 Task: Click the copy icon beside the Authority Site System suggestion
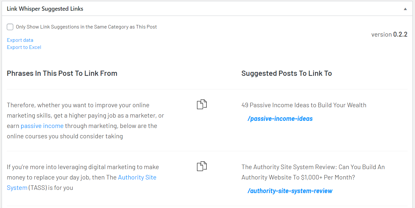coord(202,166)
